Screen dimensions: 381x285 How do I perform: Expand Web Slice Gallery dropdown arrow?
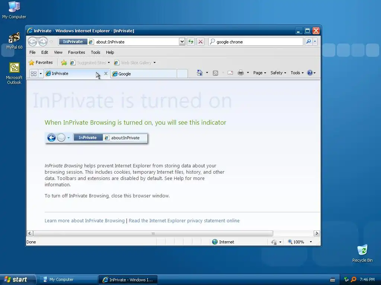[154, 63]
